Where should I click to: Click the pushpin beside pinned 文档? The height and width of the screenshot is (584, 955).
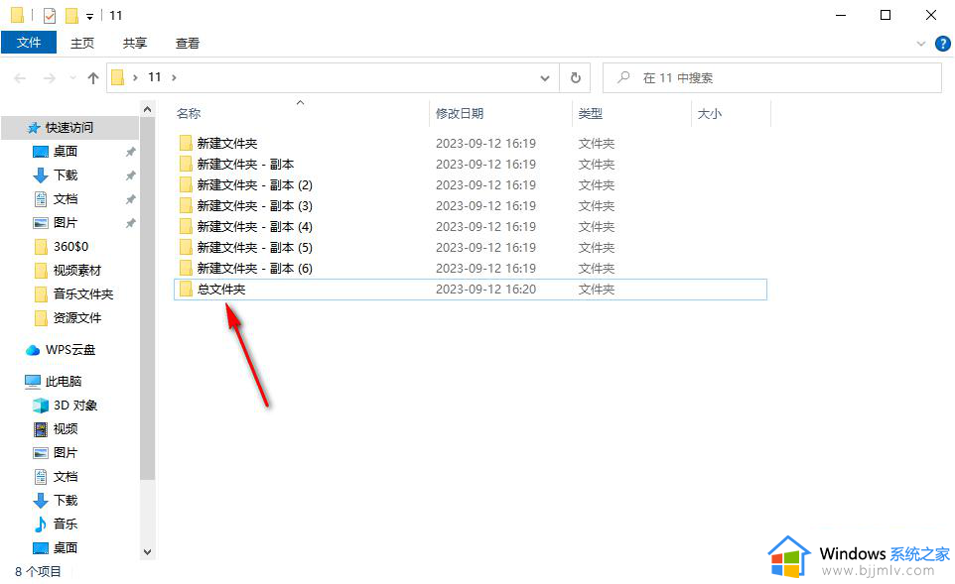(130, 199)
